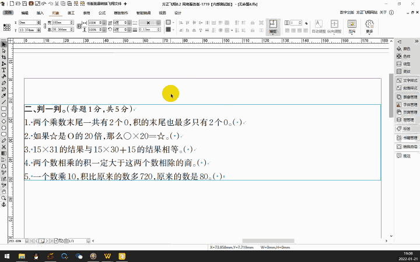The height and width of the screenshot is (262, 420).
Task: Switch to the 公式 (Formula) tab
Action: 102,13
